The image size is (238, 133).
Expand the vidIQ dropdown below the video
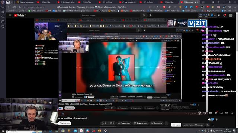[x=216, y=119]
